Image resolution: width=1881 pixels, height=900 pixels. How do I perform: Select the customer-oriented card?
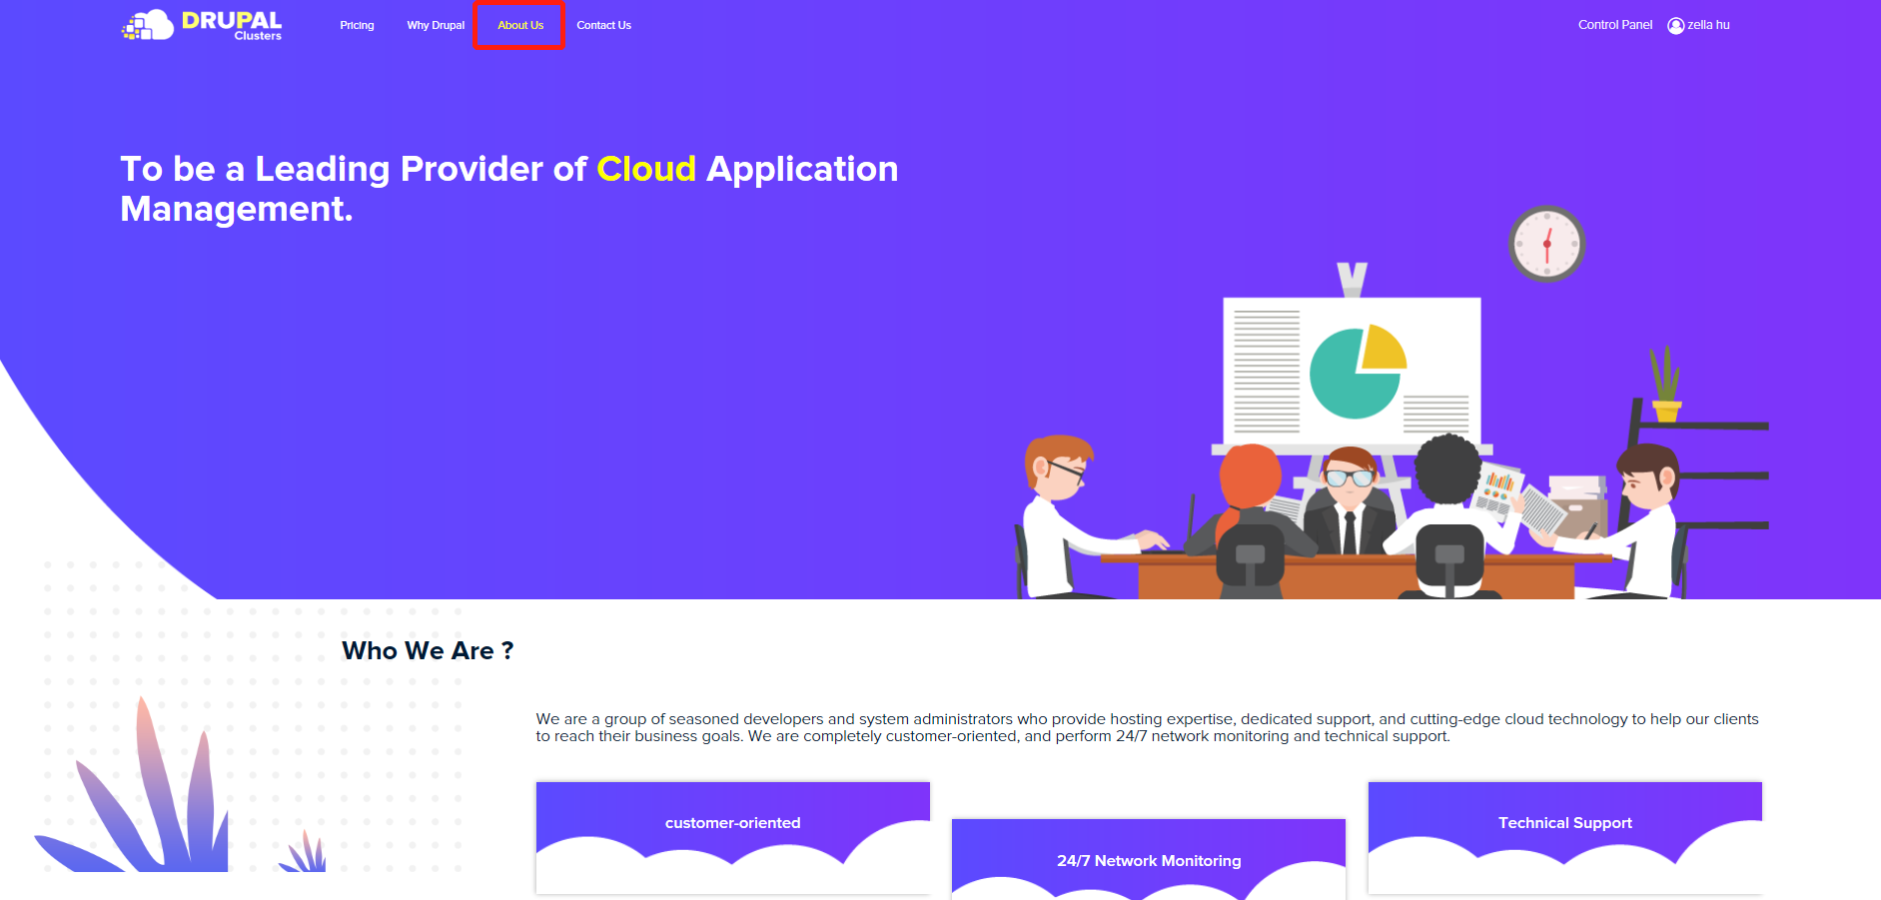click(x=733, y=837)
